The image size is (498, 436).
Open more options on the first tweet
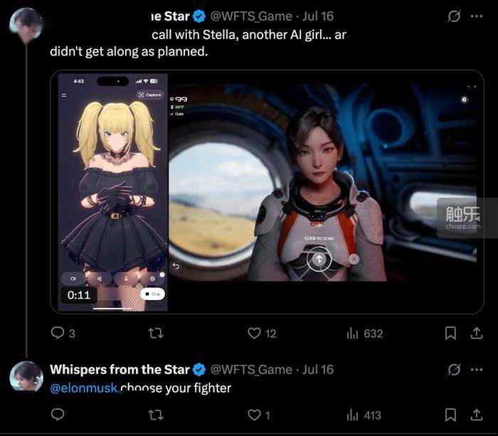point(477,16)
